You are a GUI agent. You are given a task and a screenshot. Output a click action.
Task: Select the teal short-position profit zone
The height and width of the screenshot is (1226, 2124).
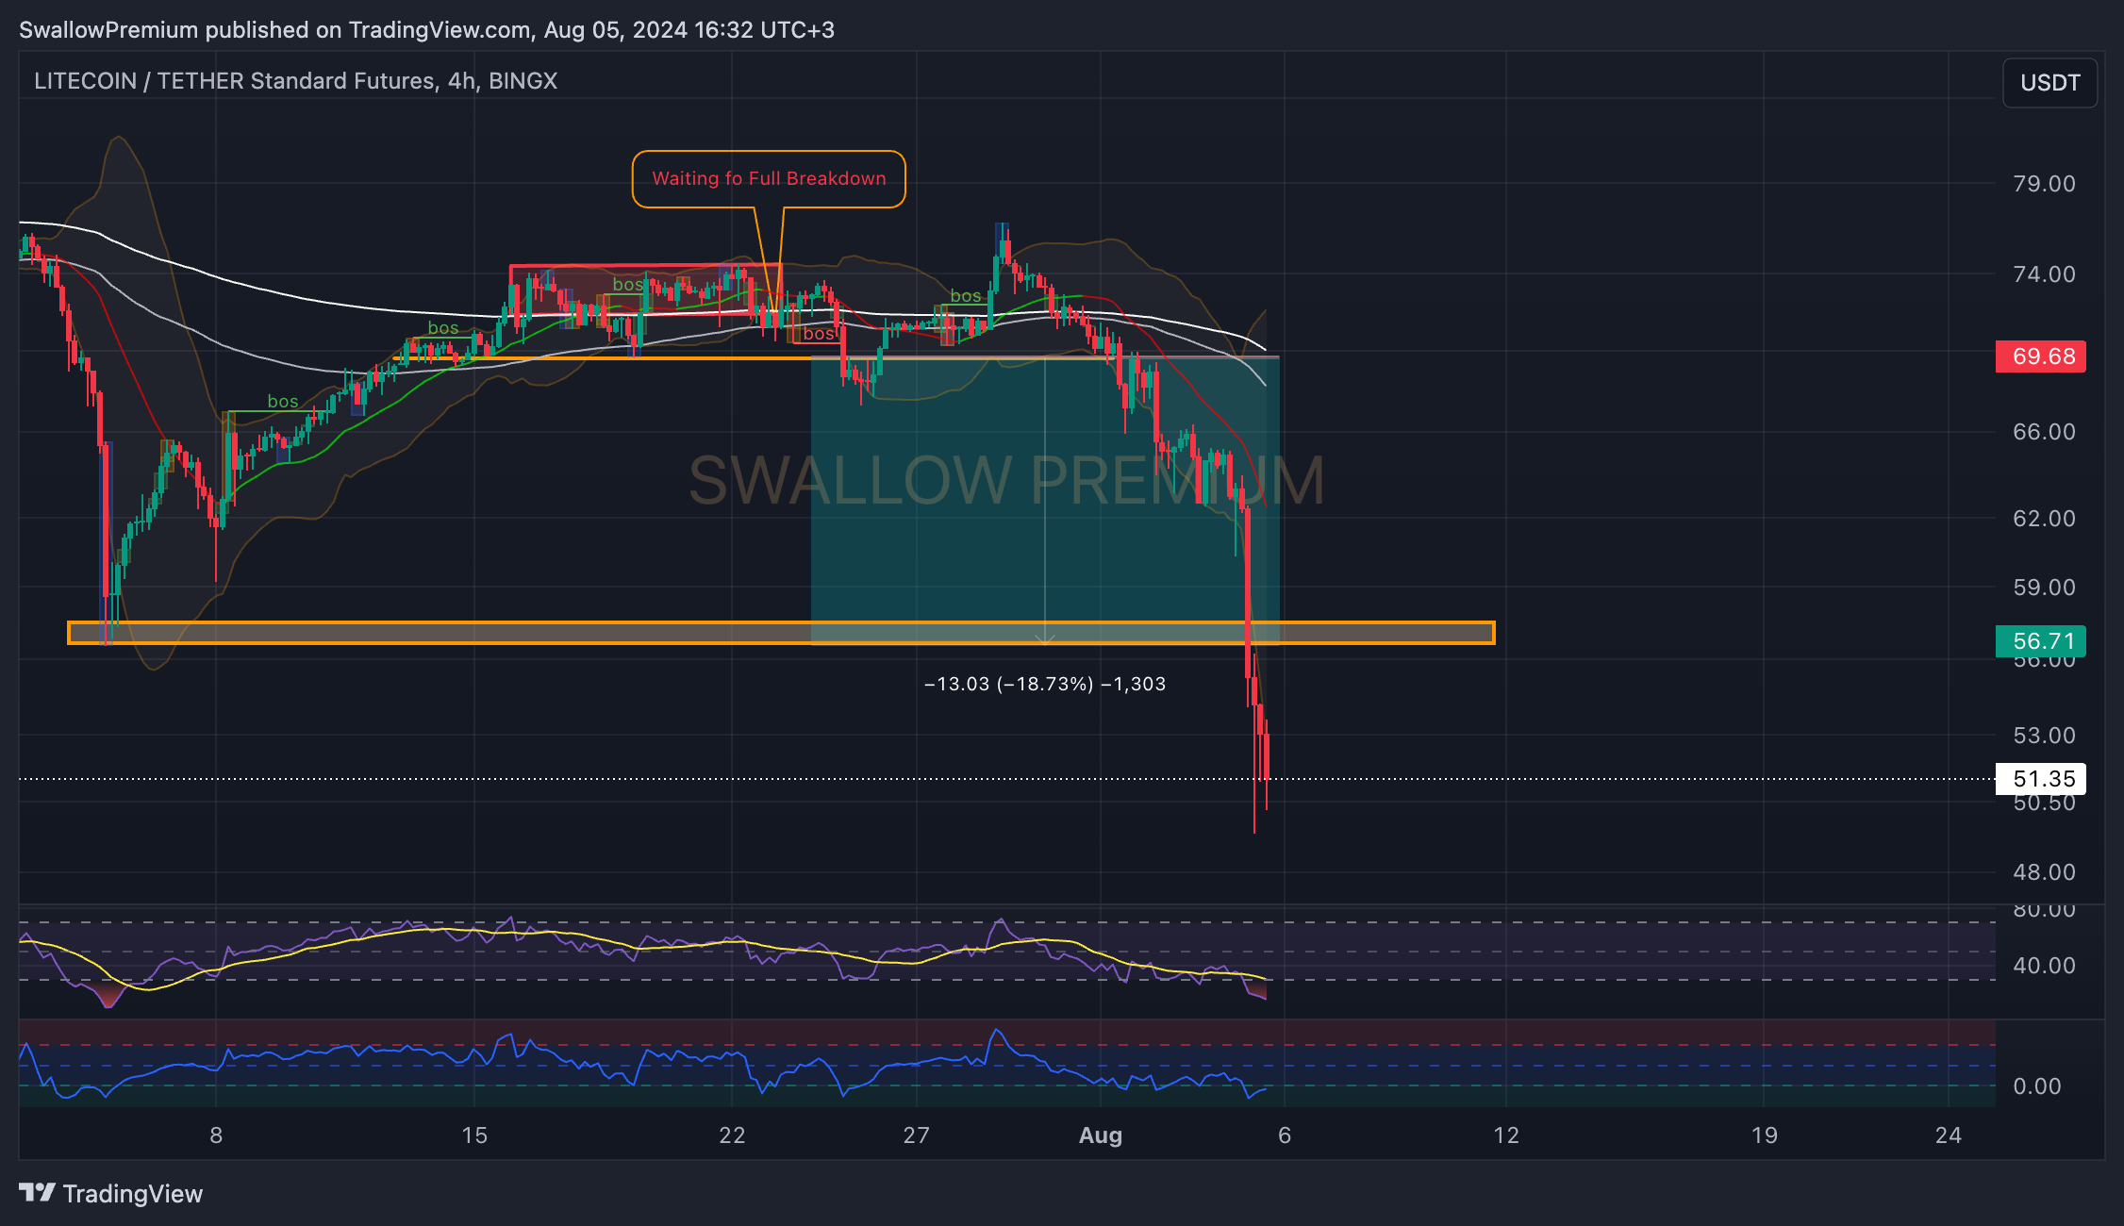pos(1045,501)
